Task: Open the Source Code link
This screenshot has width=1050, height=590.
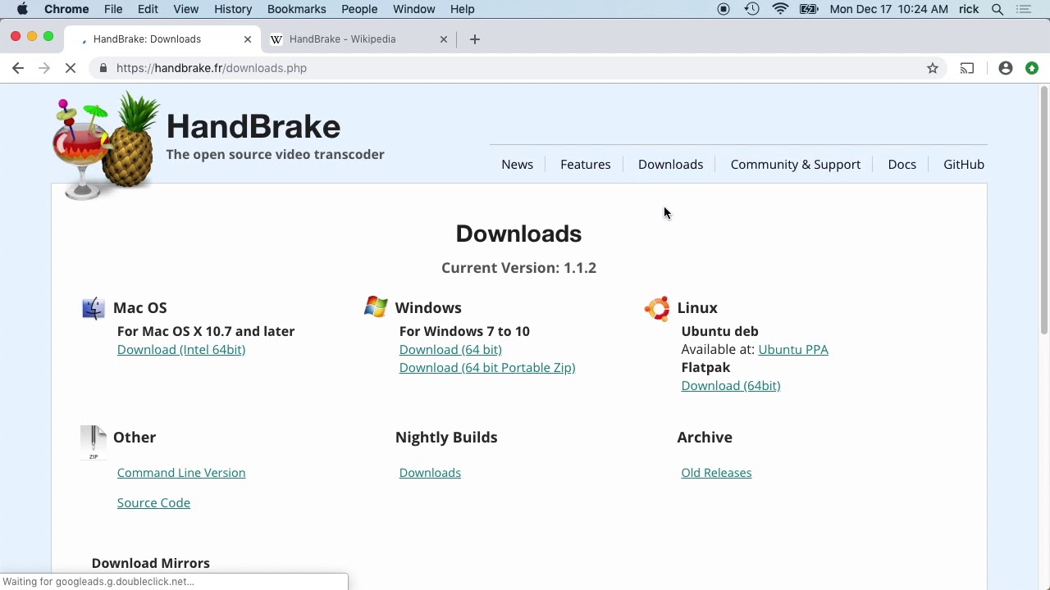Action: [153, 503]
